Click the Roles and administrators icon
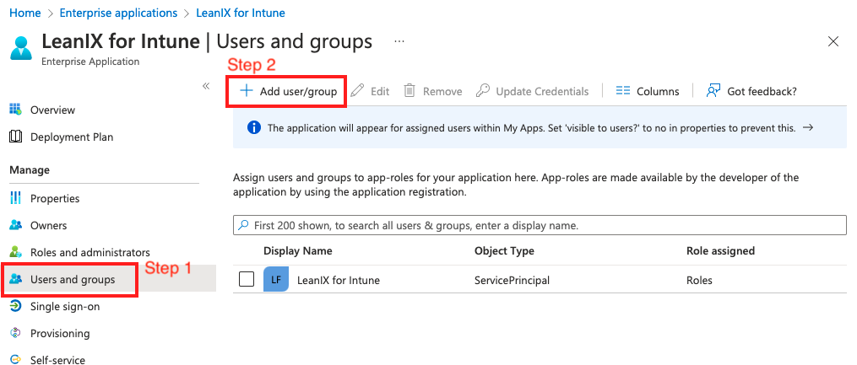This screenshot has width=857, height=365. pyautogui.click(x=15, y=252)
